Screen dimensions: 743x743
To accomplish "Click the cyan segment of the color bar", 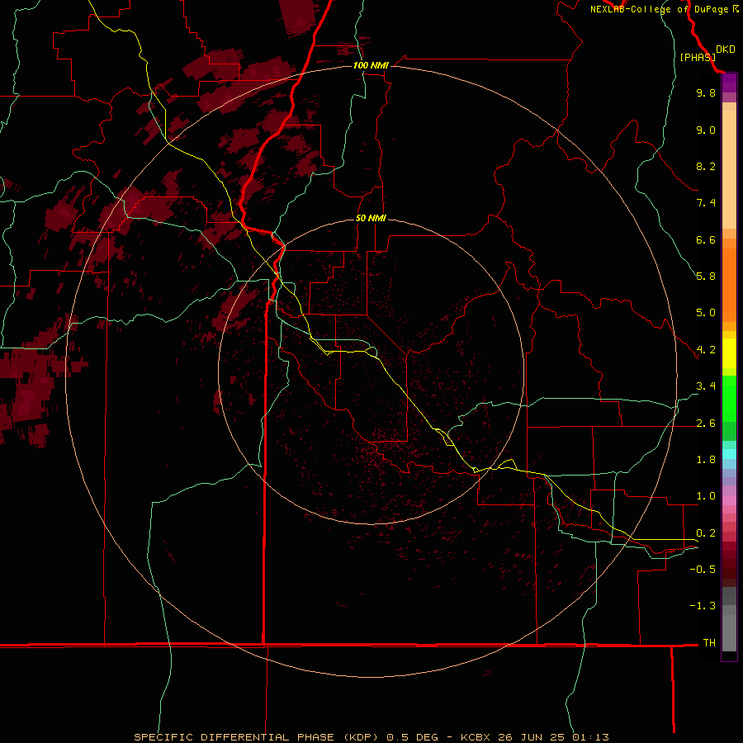I will [729, 454].
